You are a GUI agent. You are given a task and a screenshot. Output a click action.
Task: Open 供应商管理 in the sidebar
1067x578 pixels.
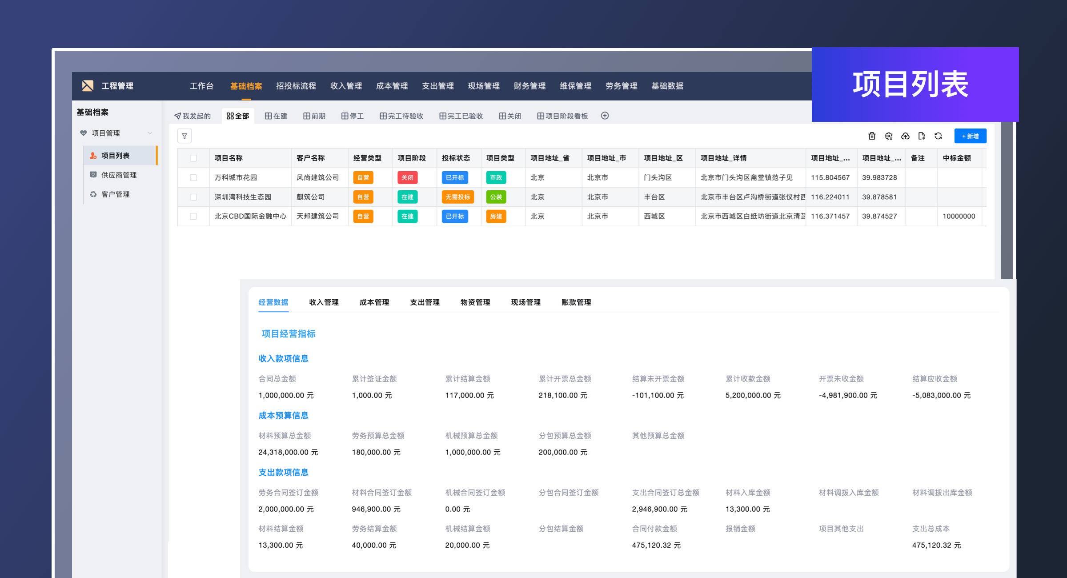click(119, 175)
